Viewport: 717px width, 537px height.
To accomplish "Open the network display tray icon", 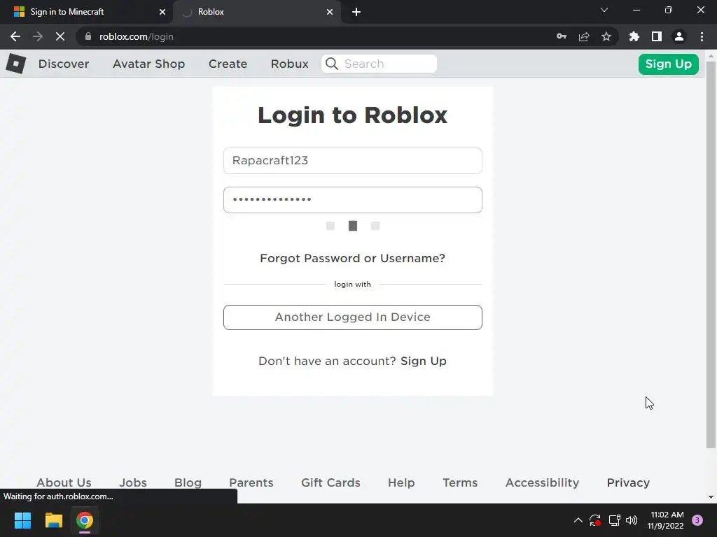I will [614, 520].
